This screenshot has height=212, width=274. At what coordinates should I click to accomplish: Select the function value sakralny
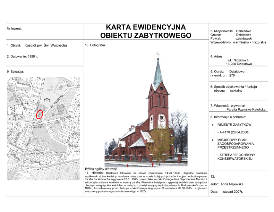coord(236,91)
